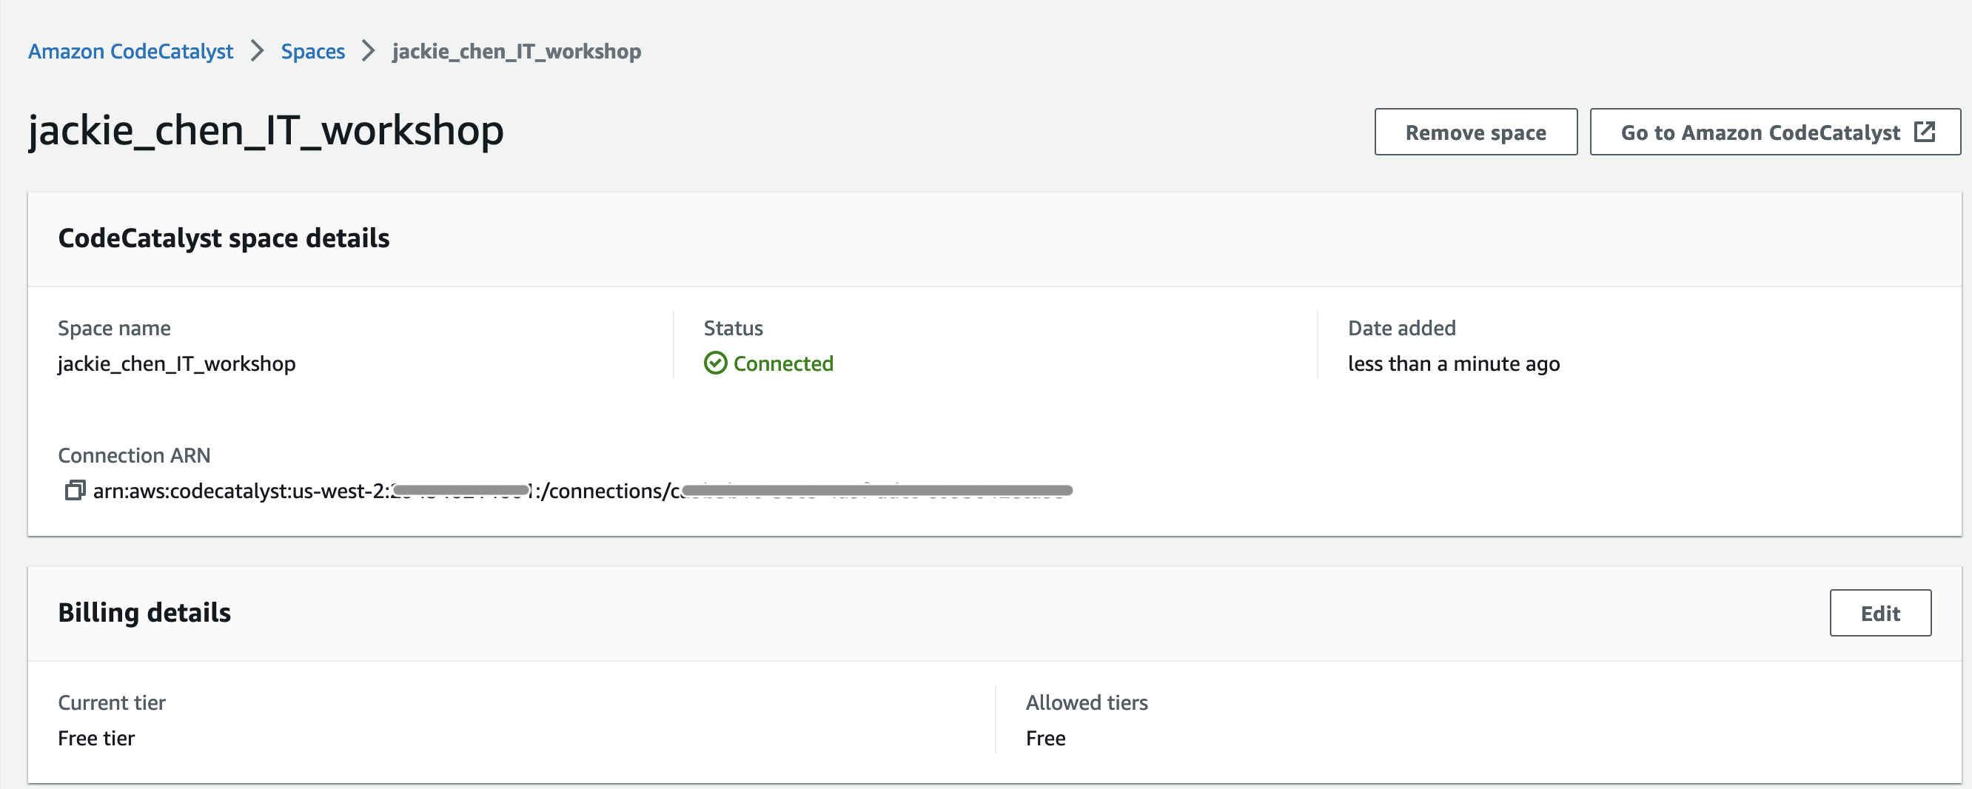Click the 'less than a minute ago' date
The width and height of the screenshot is (1972, 789).
[1453, 363]
